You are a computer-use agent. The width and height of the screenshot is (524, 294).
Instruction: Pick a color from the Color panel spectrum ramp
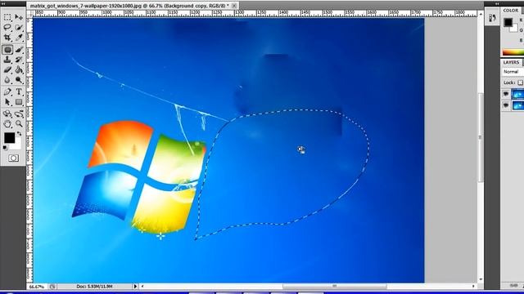[x=513, y=52]
